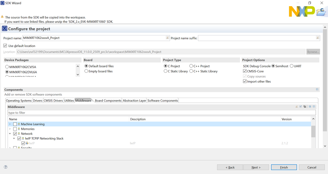Switch to Software Components tab
Viewport: 328px width, 174px height.
[163, 101]
